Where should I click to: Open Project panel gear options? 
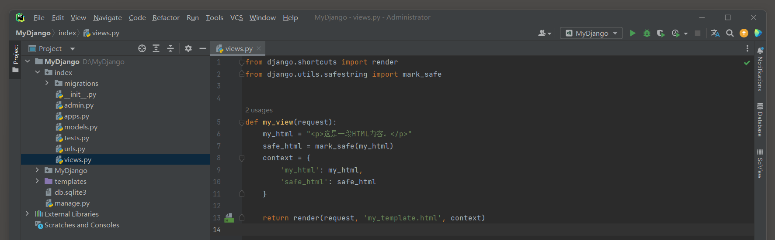click(188, 48)
